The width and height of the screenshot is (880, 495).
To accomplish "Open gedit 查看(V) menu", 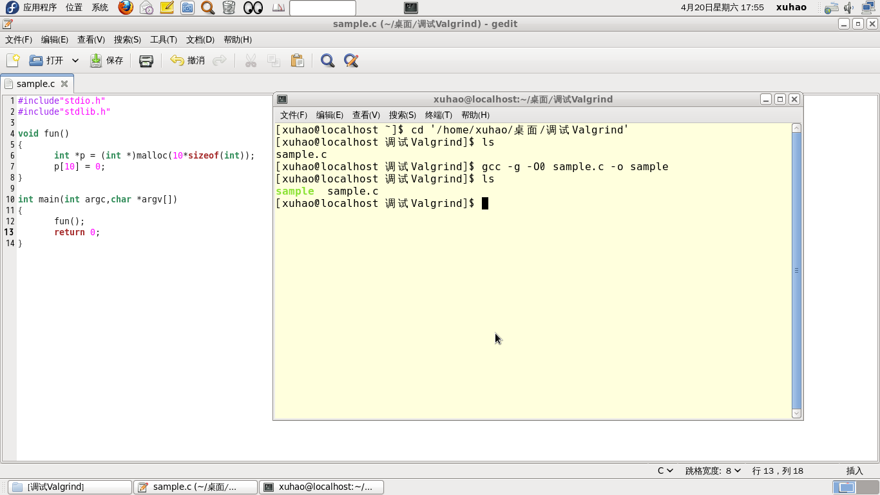I will pos(91,39).
